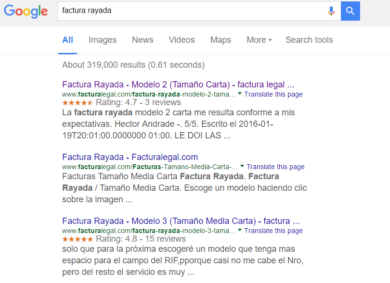Switch to the News tab
This screenshot has height=283, width=390.
143,40
